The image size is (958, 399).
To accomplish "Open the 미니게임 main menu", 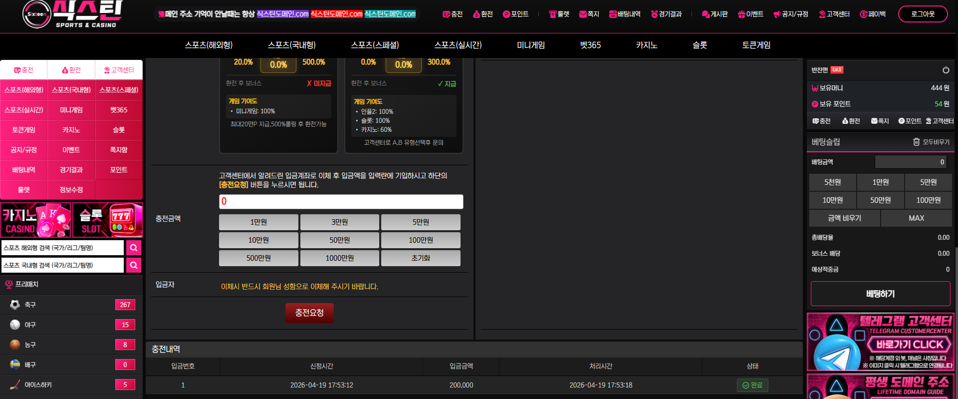I will pos(531,45).
